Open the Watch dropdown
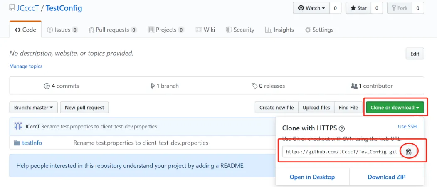Viewport: 437px width, 187px height. (311, 8)
